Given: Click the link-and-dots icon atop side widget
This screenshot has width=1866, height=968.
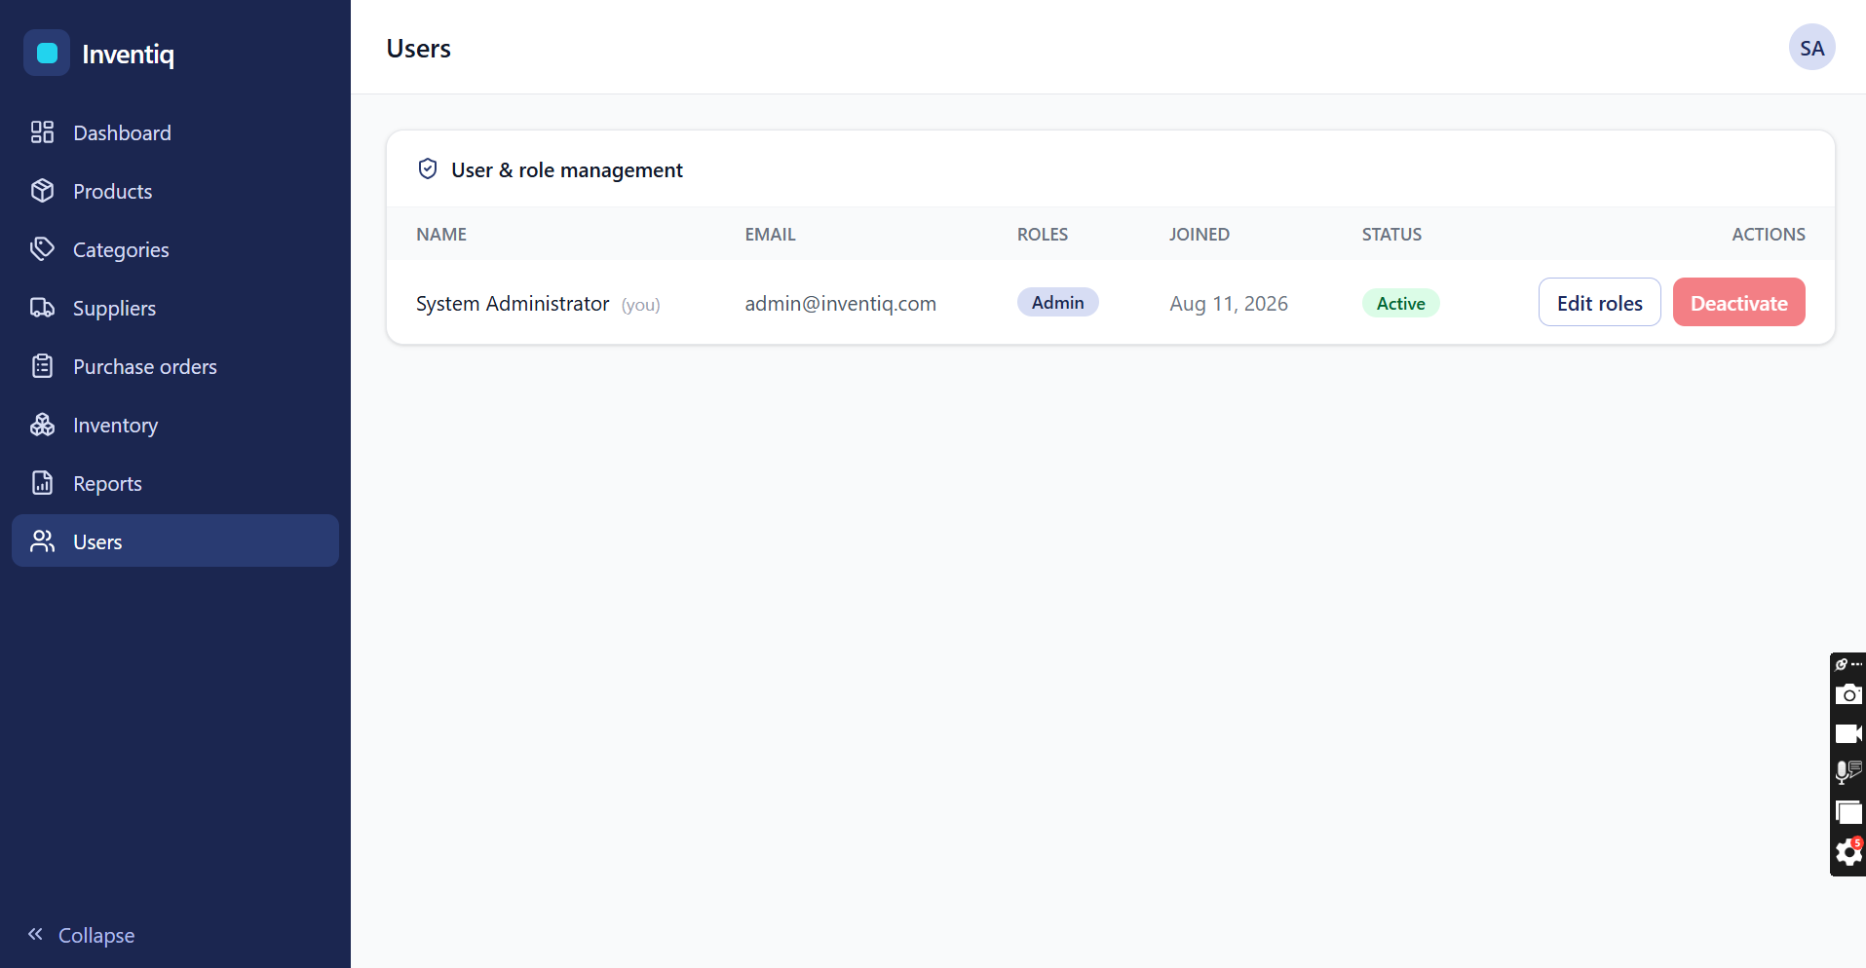Looking at the screenshot, I should (x=1848, y=664).
